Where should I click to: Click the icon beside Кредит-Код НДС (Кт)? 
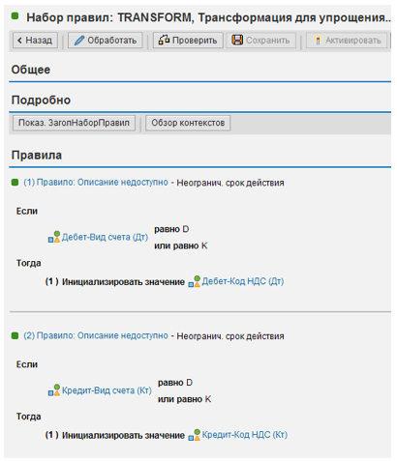[x=195, y=435]
